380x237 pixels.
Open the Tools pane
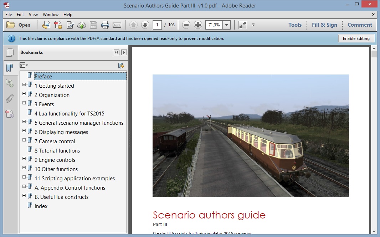click(x=295, y=25)
